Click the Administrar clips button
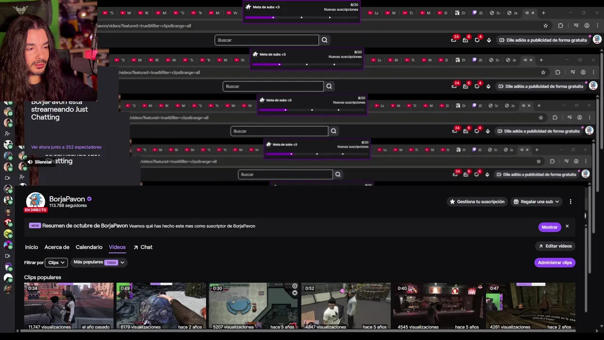This screenshot has width=604, height=340. pos(555,263)
